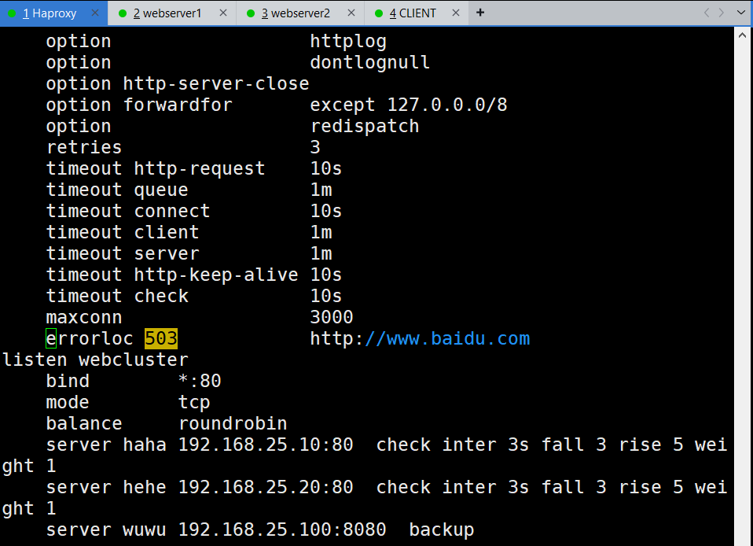
Task: Click the green status dot on CLIENT tab
Action: pyautogui.click(x=379, y=13)
